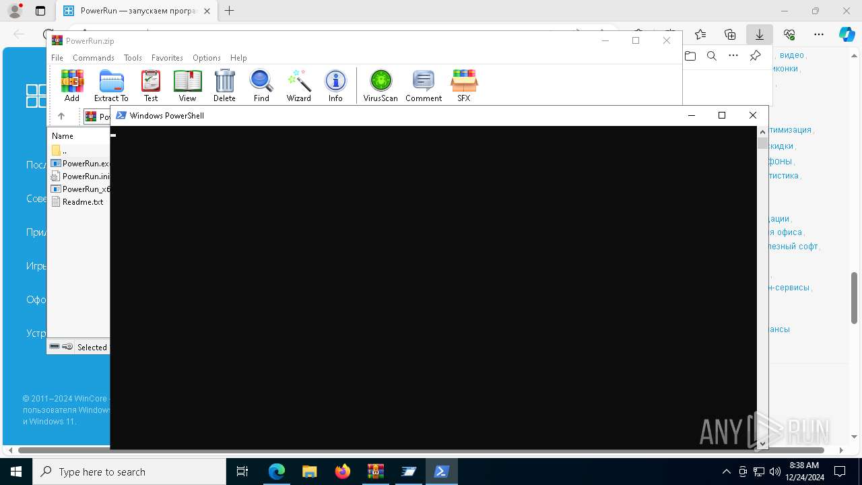Open WinRAR Help menu
862x485 pixels.
click(238, 58)
